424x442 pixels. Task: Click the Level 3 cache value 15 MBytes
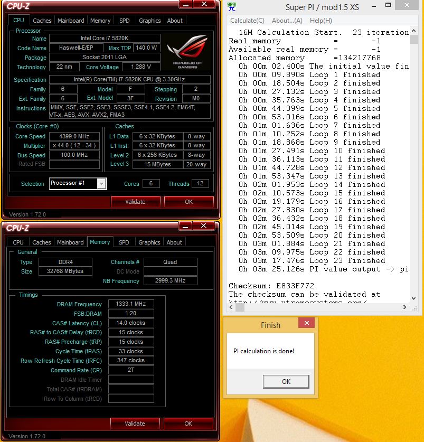coord(157,164)
